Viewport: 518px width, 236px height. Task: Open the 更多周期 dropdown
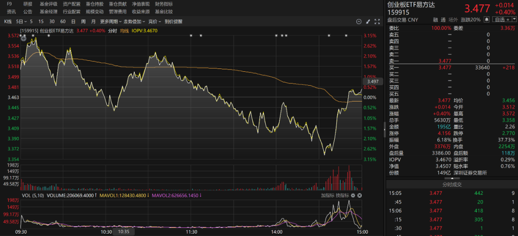111,22
